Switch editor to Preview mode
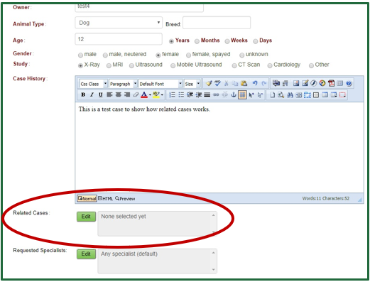This screenshot has height=282, width=370. tap(125, 199)
